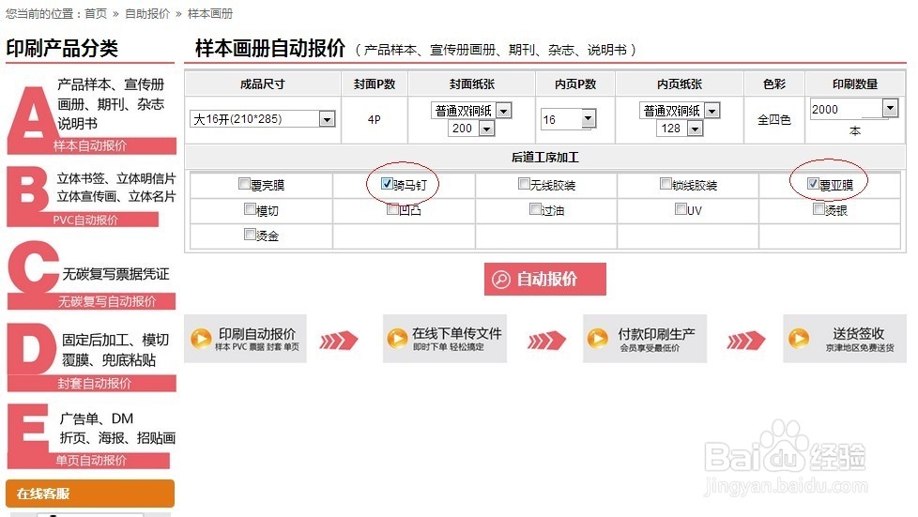Image resolution: width=918 pixels, height=517 pixels.
Task: Click the 后道工序加工 section header
Action: [x=545, y=157]
